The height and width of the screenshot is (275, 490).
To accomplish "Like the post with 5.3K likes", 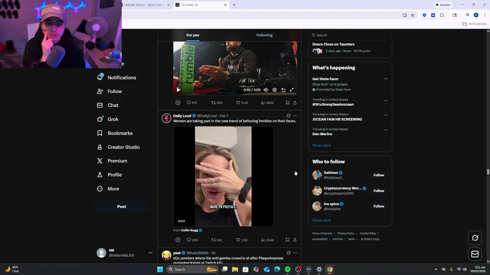I will (242, 103).
